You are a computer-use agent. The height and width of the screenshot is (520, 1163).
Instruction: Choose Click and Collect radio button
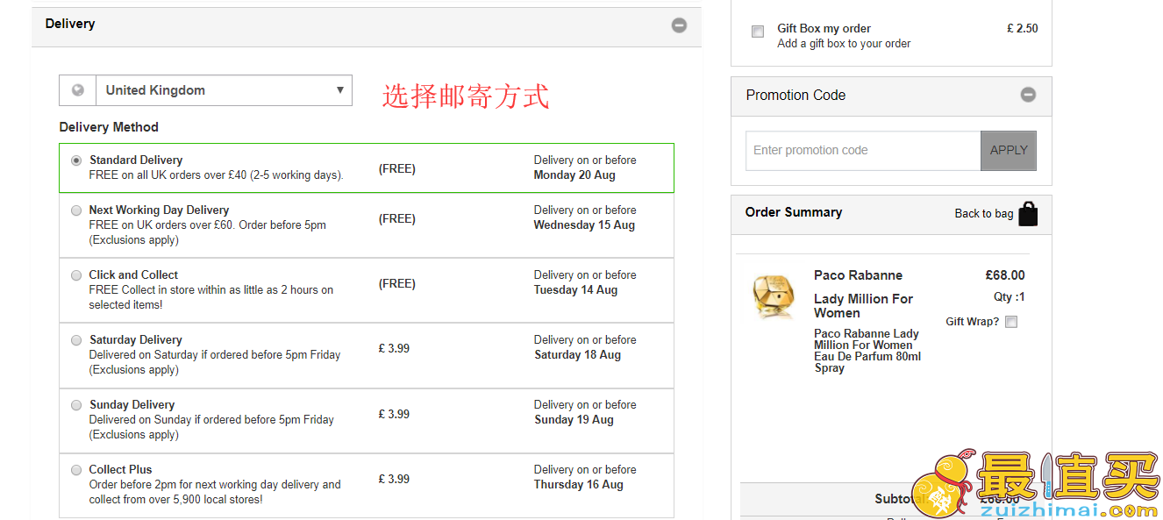(76, 275)
